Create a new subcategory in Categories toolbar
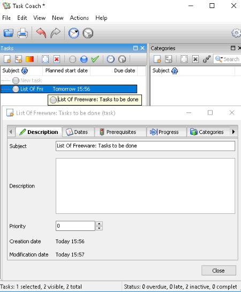 (x=169, y=59)
